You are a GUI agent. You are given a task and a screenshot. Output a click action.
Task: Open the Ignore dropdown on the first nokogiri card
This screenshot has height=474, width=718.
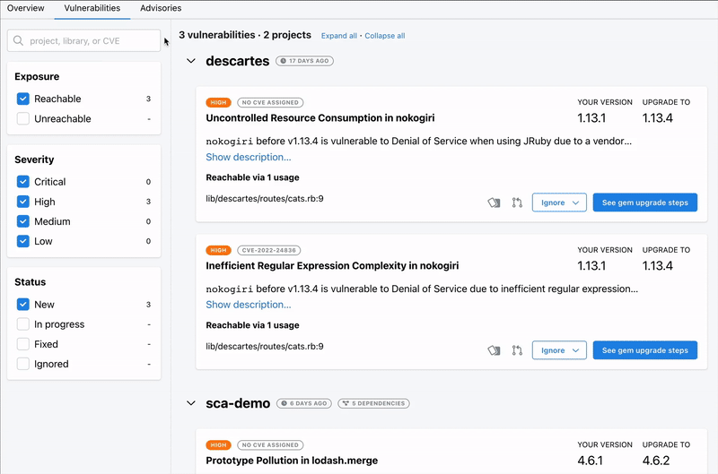tap(559, 203)
